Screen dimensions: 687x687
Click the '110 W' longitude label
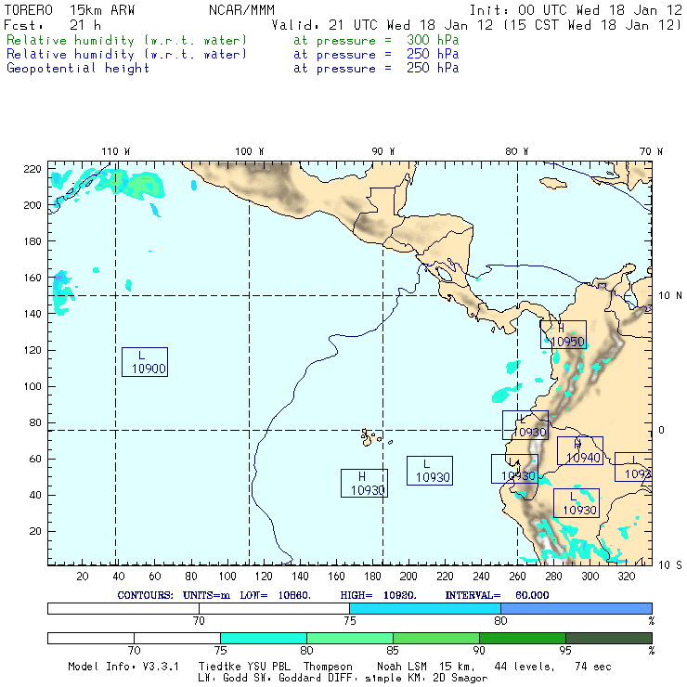tap(116, 151)
